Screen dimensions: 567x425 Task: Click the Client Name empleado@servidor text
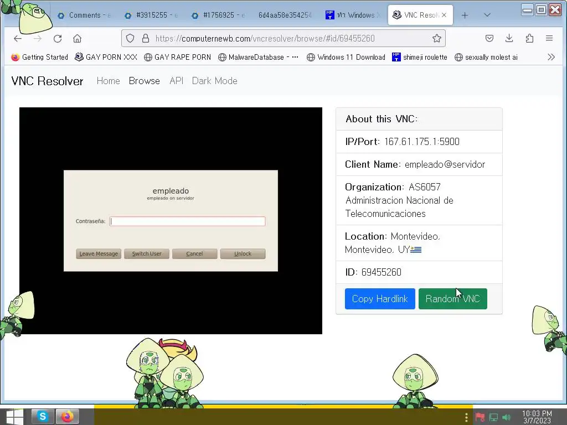pyautogui.click(x=445, y=164)
